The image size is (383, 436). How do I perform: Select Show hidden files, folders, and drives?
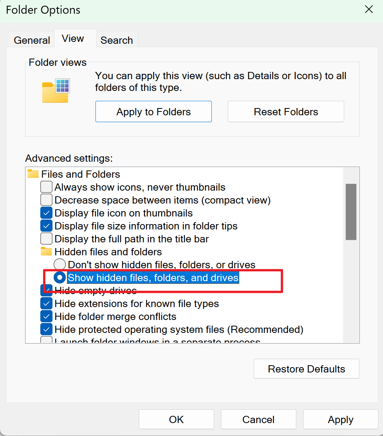tap(60, 278)
